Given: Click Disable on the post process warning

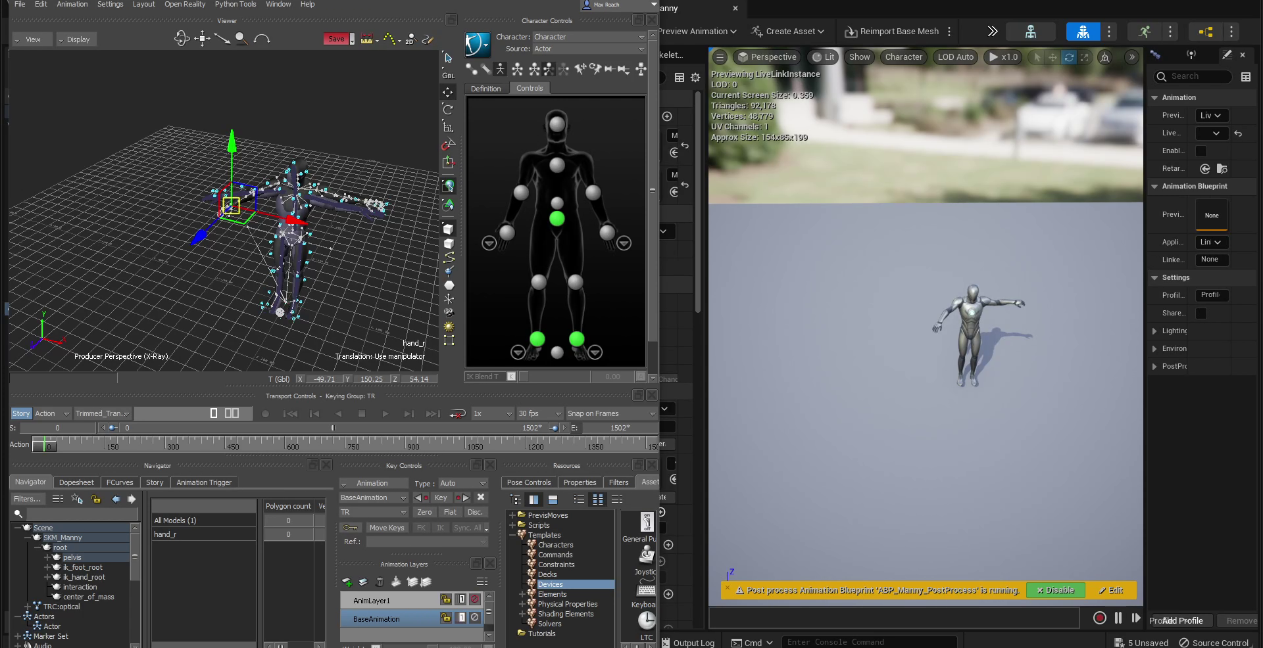Looking at the screenshot, I should point(1055,590).
